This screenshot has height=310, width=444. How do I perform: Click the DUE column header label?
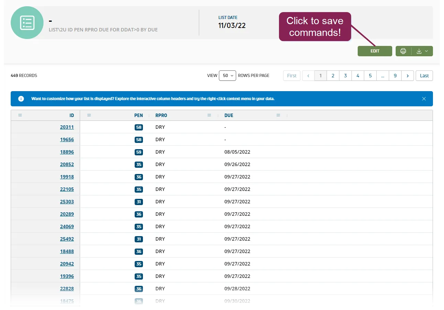point(229,115)
